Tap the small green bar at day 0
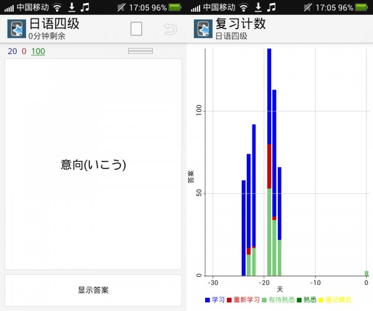 coord(367,273)
